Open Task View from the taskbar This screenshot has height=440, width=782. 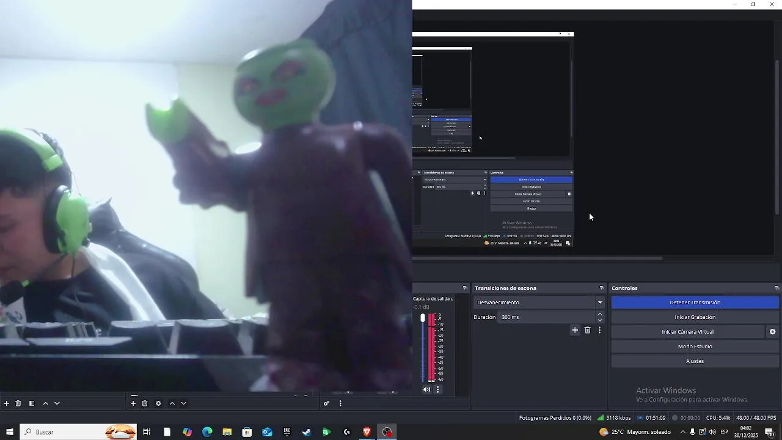pos(147,432)
